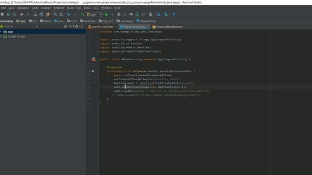The image size is (312, 175).
Task: Click the java breadcrumb folder
Action: click(58, 21)
